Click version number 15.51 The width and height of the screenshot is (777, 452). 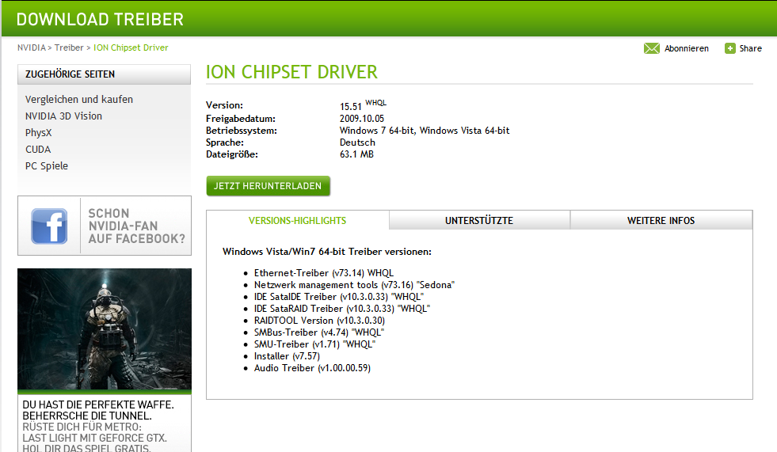pyautogui.click(x=350, y=106)
